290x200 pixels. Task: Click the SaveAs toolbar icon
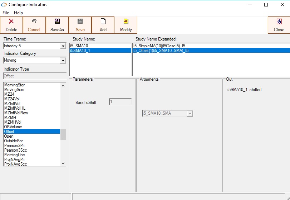(57, 22)
